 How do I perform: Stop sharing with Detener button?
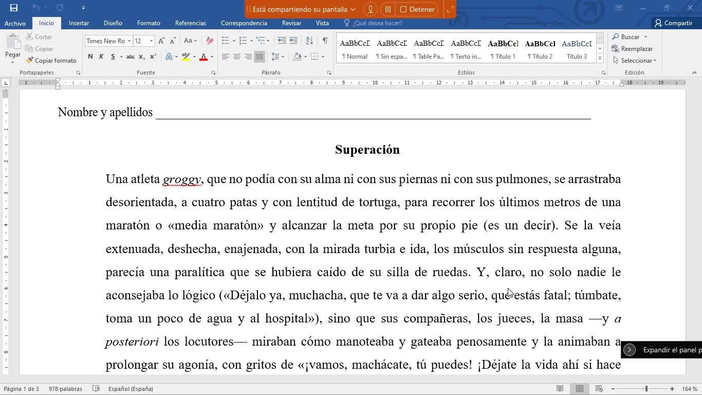[418, 9]
